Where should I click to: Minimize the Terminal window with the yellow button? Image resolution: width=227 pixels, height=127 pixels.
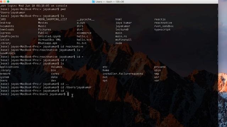pyautogui.click(x=5, y=1)
